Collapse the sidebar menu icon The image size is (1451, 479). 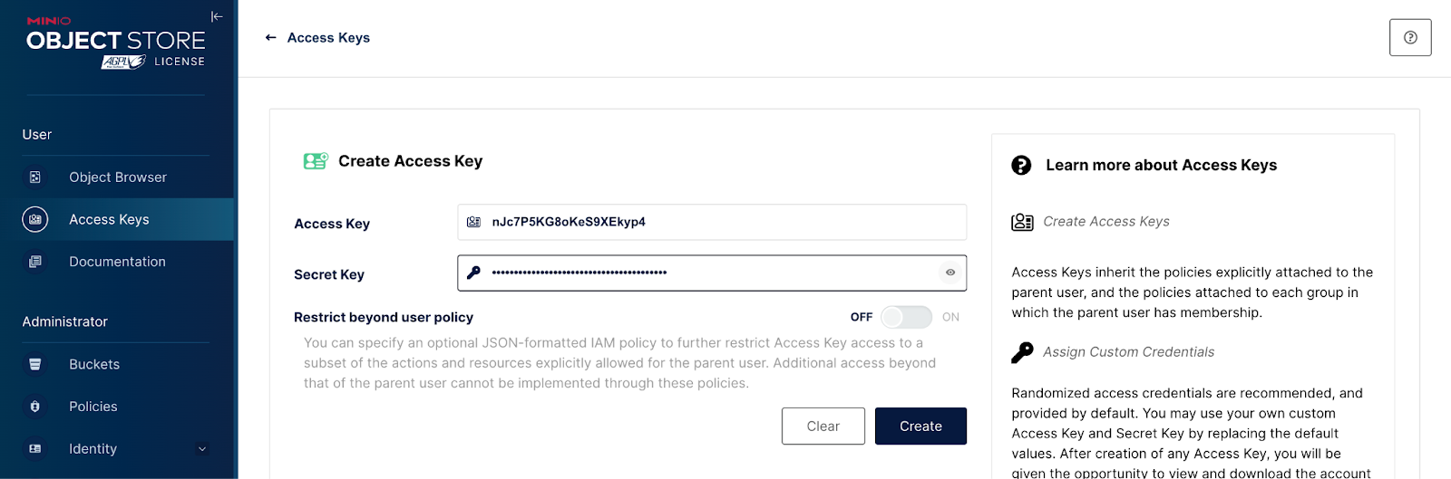coord(217,16)
